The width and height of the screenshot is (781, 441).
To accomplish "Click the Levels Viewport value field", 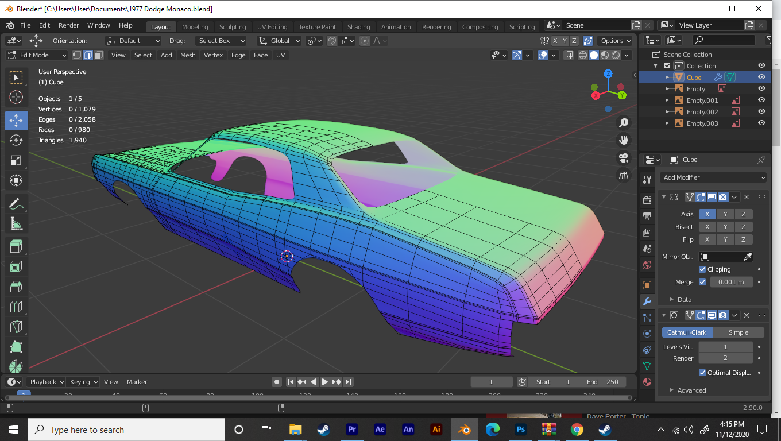I will 725,347.
